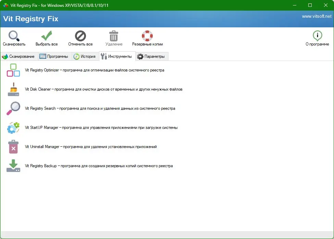
Task: Click Vit Registry Backup description text
Action: click(x=99, y=166)
